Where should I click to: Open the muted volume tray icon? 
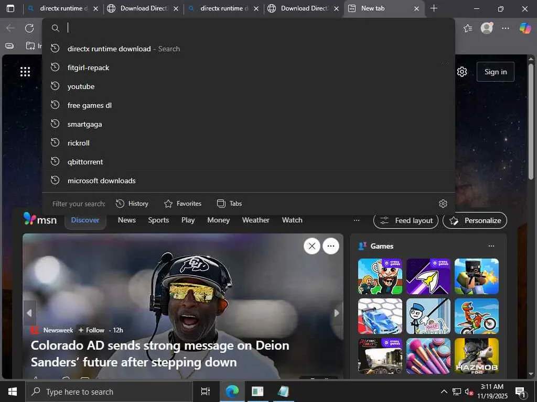(x=468, y=392)
